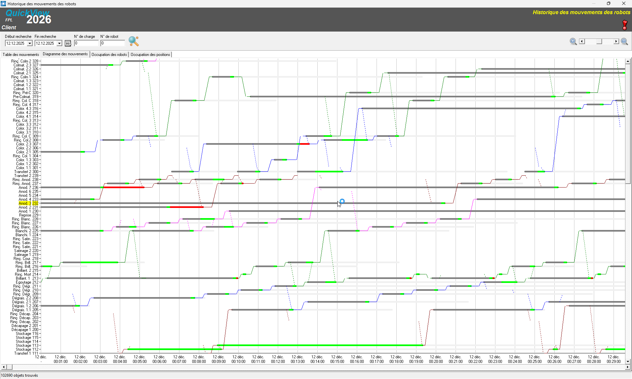The image size is (632, 379).
Task: Open the Fin recherche date dropdown
Action: click(59, 43)
